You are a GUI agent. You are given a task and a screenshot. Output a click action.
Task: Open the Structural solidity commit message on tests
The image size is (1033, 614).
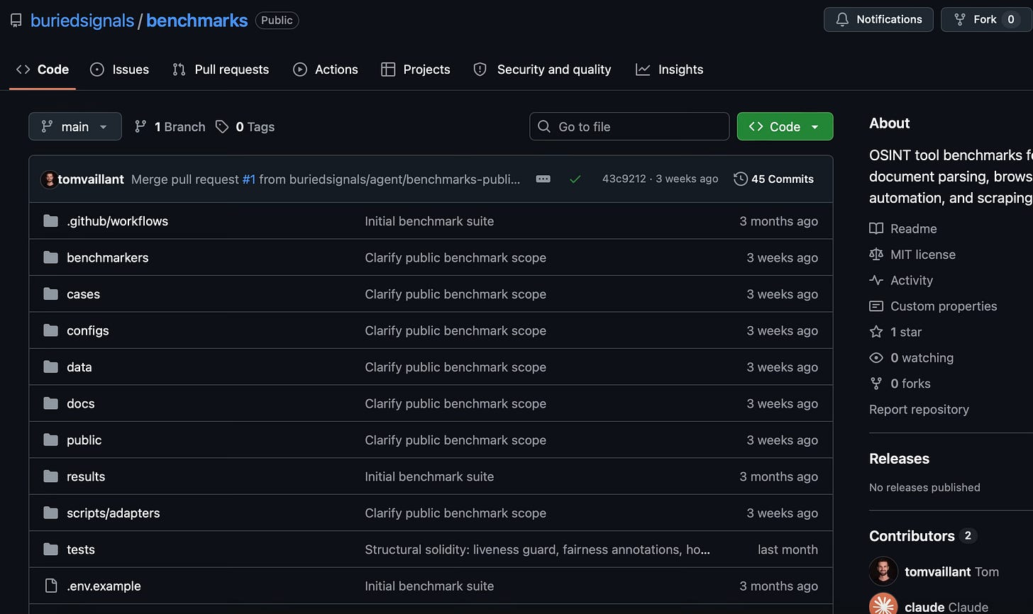[x=537, y=549]
